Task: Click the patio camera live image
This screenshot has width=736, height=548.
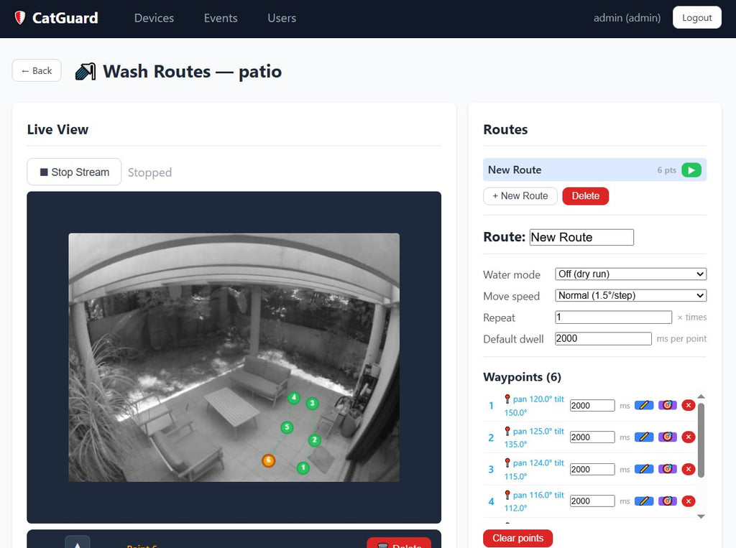Action: (x=234, y=358)
